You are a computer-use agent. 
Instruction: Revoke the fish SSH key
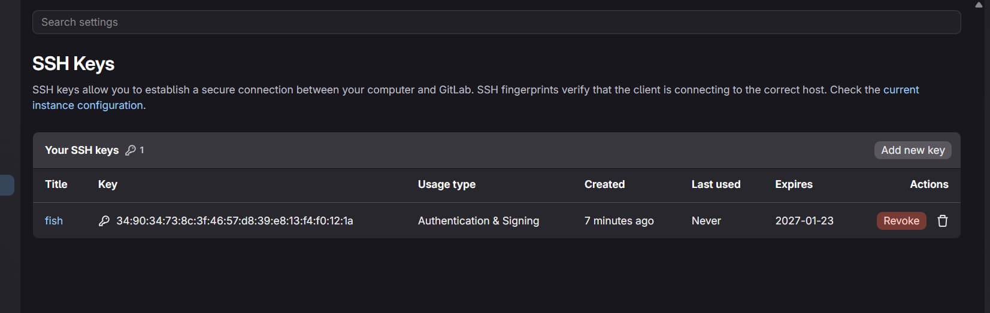pos(901,221)
